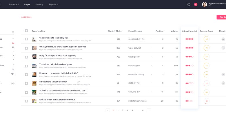Select checkbox for 7 day workout plan row
226x136 pixels.
[26, 66]
